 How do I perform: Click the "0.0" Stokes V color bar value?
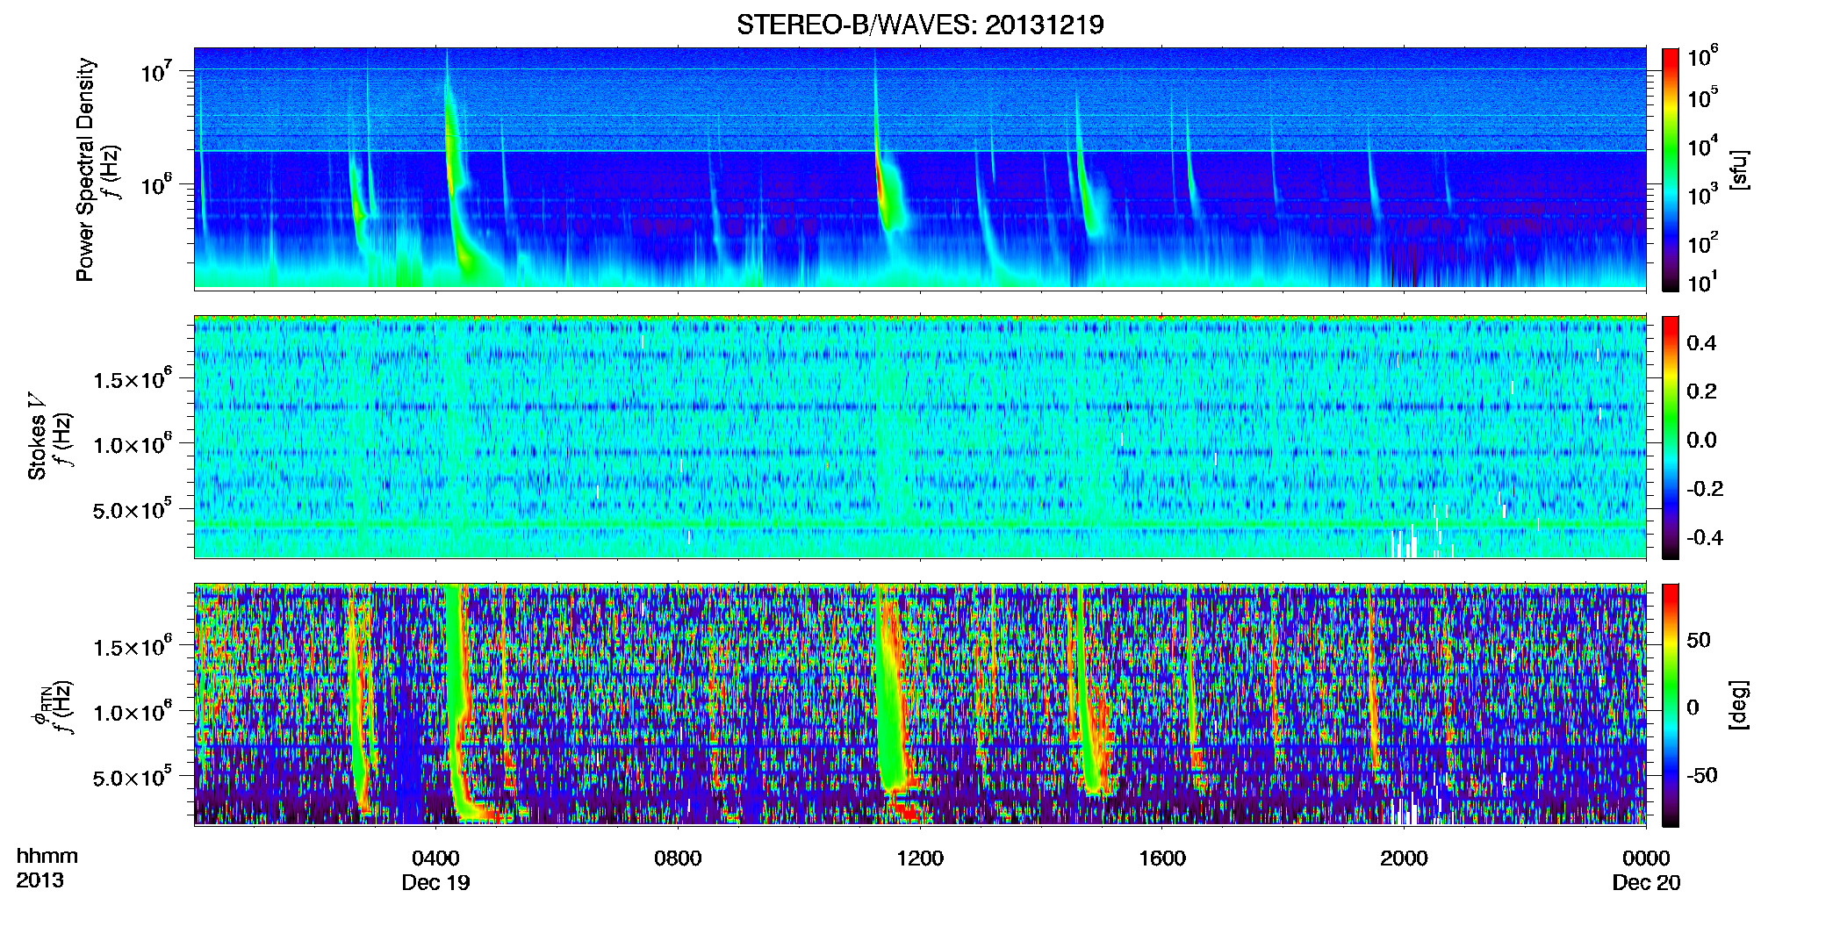tap(1701, 440)
